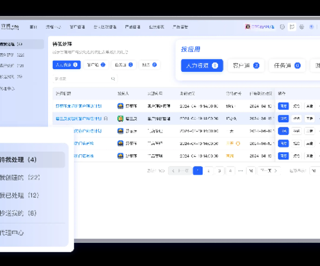Jump to last page 10 in pagination

251,171
